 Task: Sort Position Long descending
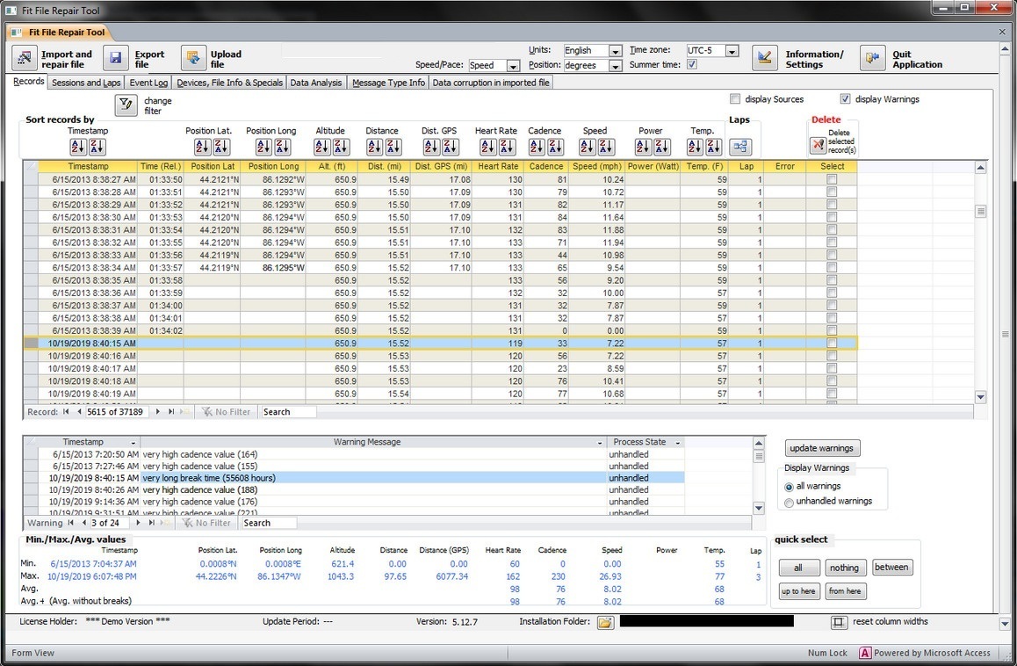pos(282,147)
